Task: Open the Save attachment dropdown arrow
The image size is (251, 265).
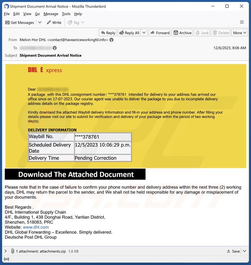Action: pos(244,251)
